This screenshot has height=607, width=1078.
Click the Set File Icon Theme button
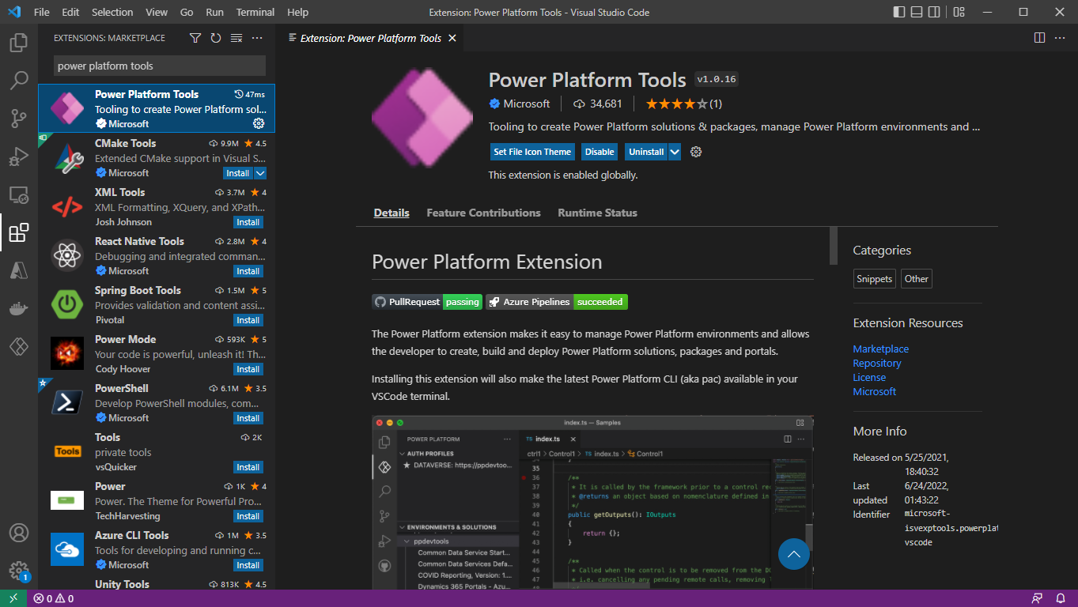(x=532, y=152)
